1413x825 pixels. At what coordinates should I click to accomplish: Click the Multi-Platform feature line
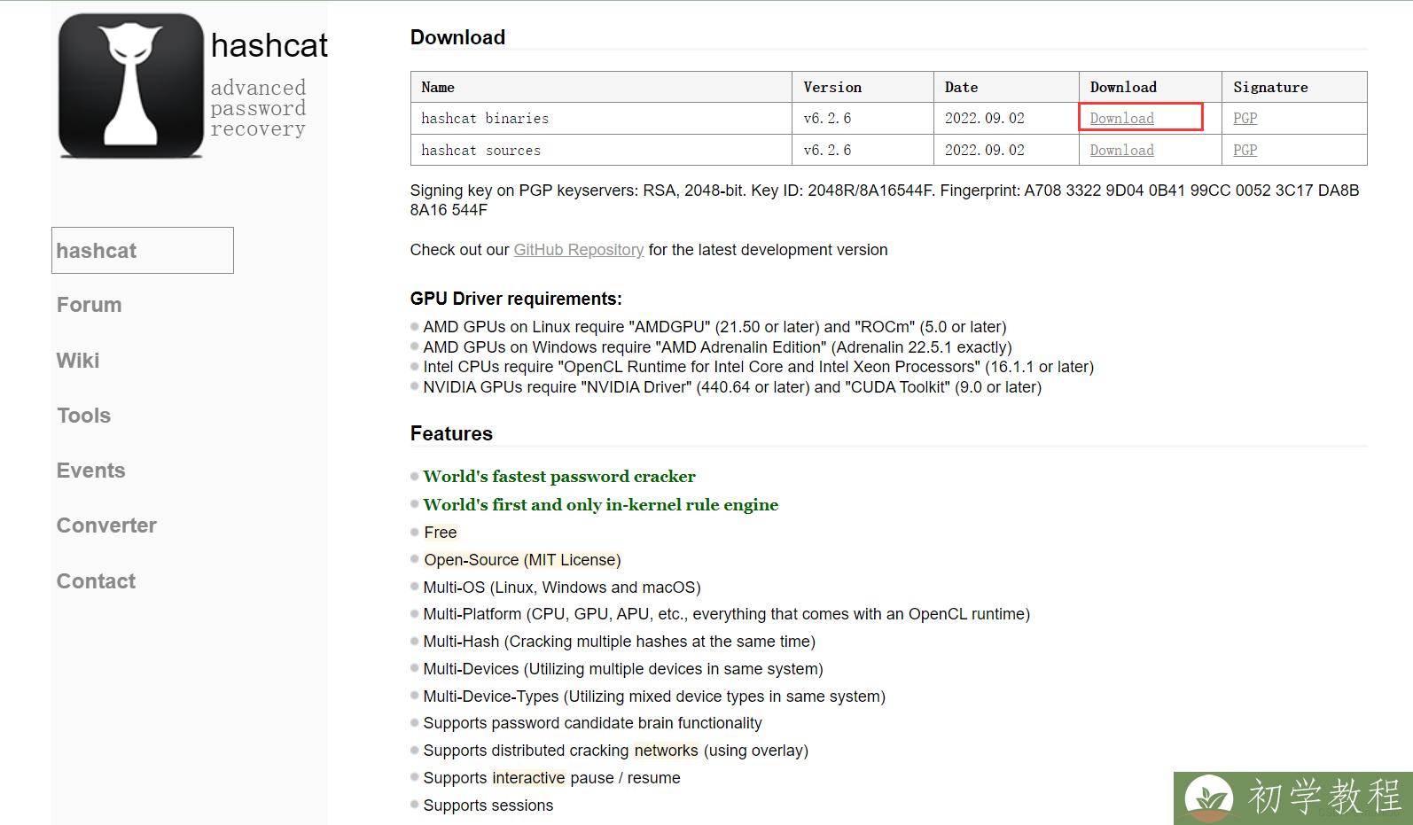coord(726,614)
